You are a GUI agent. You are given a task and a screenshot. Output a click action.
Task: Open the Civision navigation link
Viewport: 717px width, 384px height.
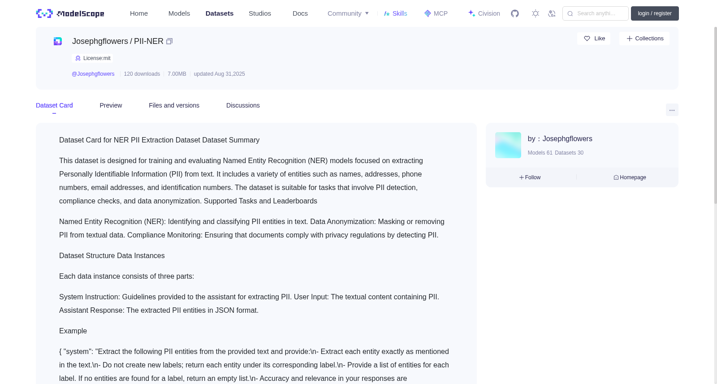(484, 13)
